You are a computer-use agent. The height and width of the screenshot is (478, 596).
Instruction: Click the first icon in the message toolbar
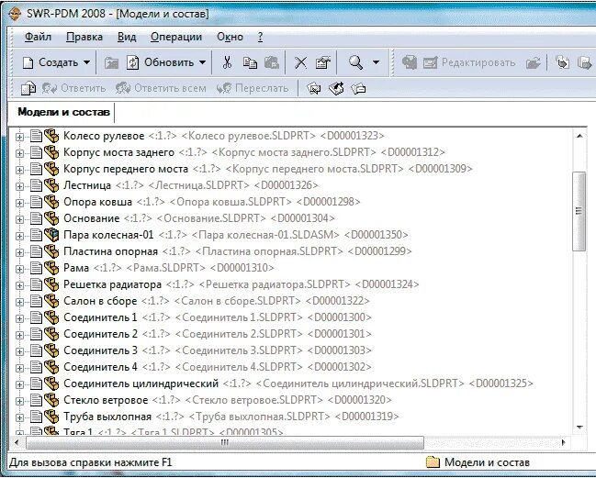[x=28, y=88]
